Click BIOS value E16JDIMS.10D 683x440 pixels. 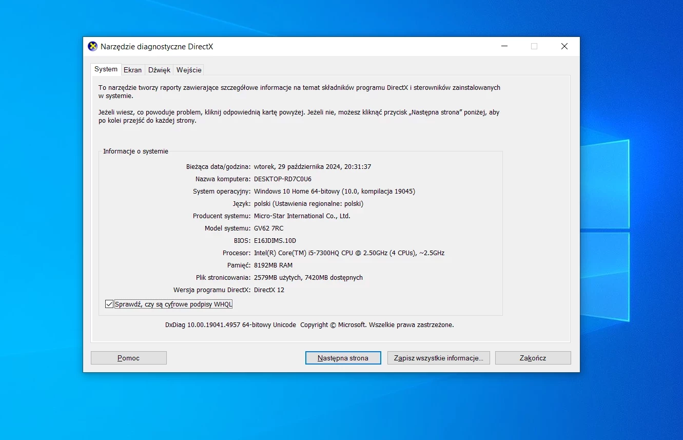tap(275, 241)
